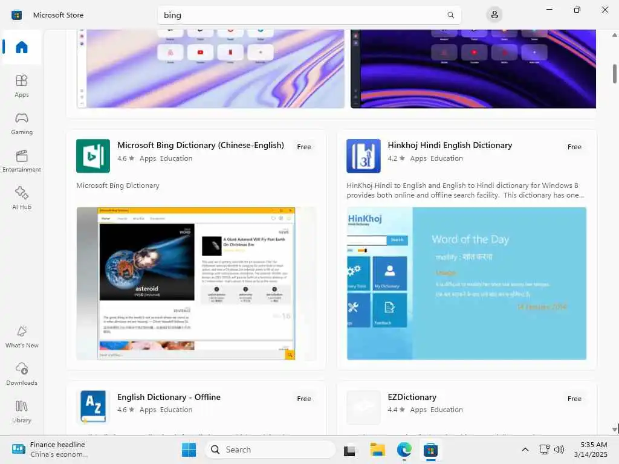The height and width of the screenshot is (464, 619).
Task: Click the taskbar Search box
Action: (270, 449)
